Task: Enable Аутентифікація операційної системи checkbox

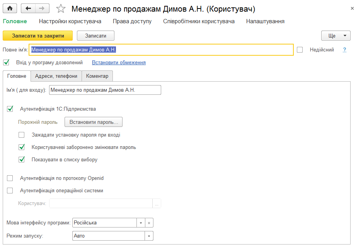Action: coord(10,190)
